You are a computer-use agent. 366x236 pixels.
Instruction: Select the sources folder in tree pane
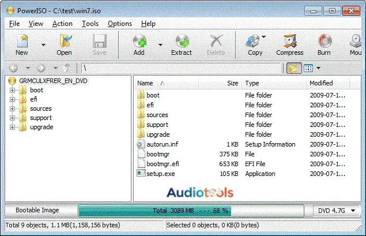tap(40, 109)
